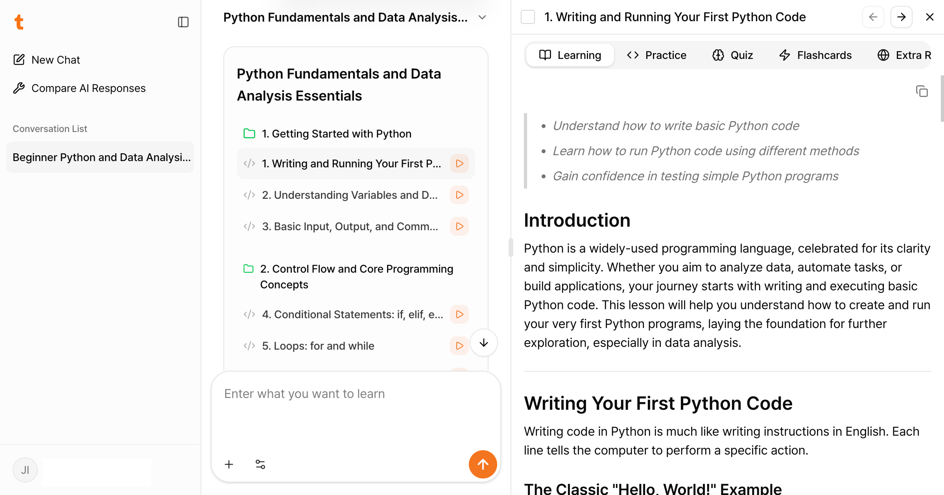Play lesson 2 Understanding Variables

tap(459, 195)
